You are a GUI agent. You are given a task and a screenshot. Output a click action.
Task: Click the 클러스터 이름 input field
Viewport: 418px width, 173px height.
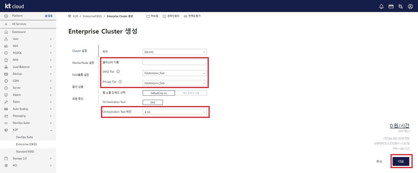[x=175, y=62]
